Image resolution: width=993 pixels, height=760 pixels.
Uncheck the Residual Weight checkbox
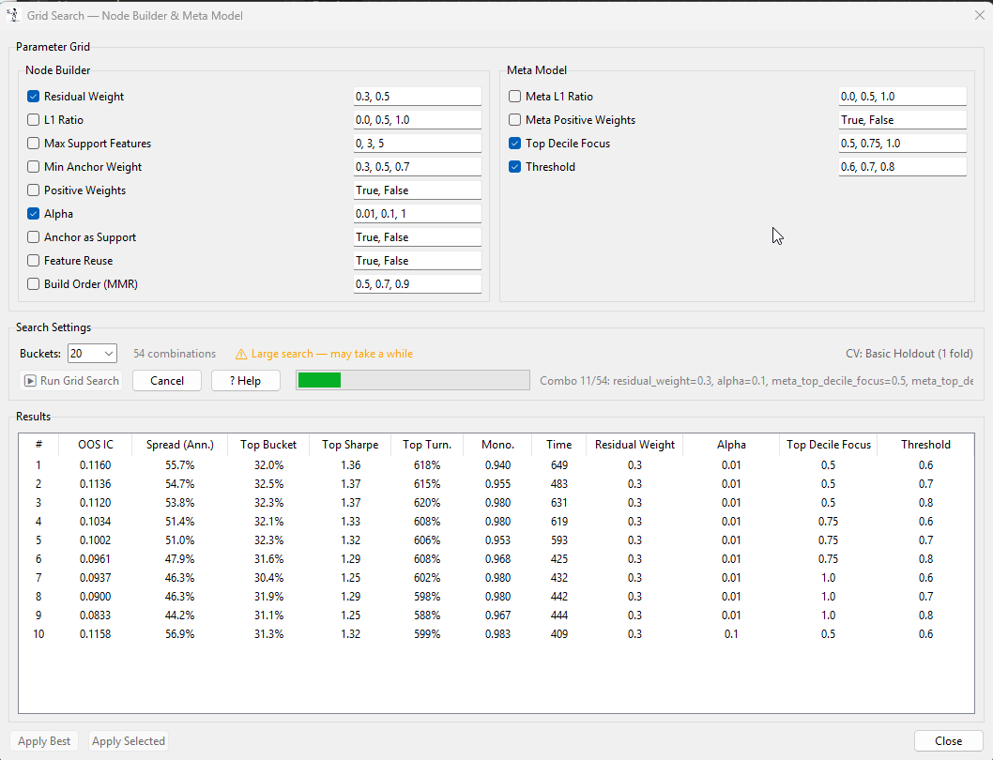coord(34,97)
